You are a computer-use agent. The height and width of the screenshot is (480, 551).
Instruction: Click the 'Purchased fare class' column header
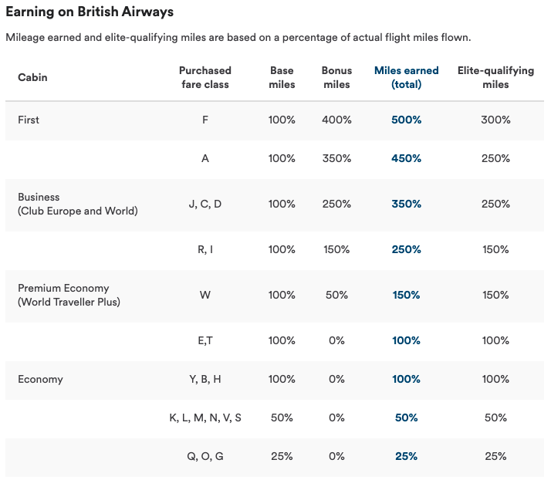[205, 77]
